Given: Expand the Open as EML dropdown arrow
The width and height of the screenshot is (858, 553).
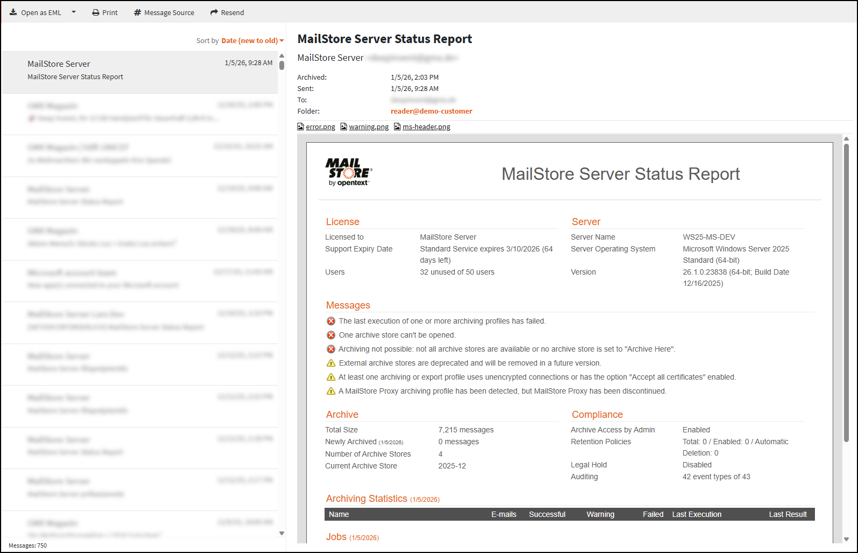Looking at the screenshot, I should (74, 12).
